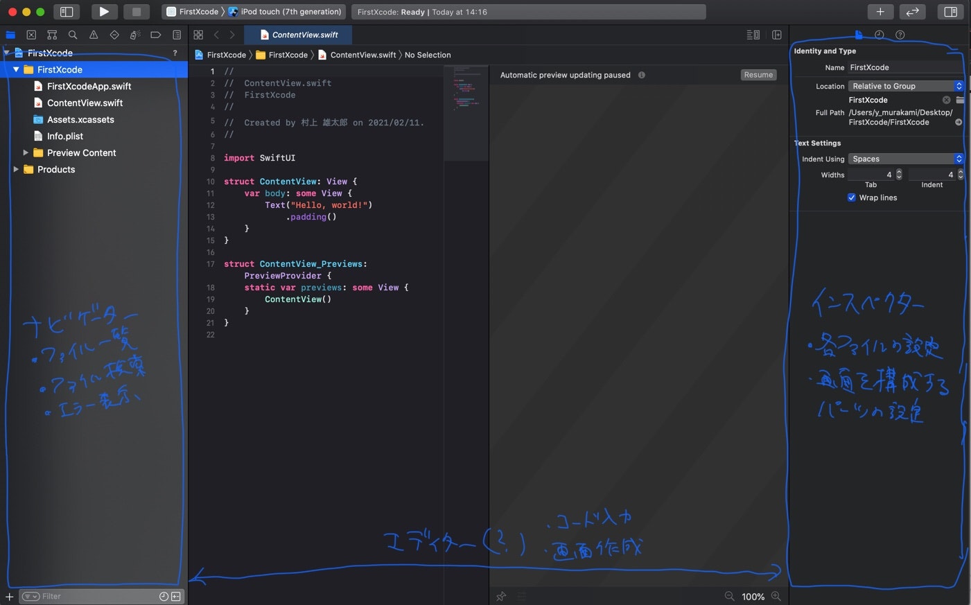This screenshot has height=605, width=971.
Task: Select ContentView.swift in navigator
Action: [x=85, y=103]
